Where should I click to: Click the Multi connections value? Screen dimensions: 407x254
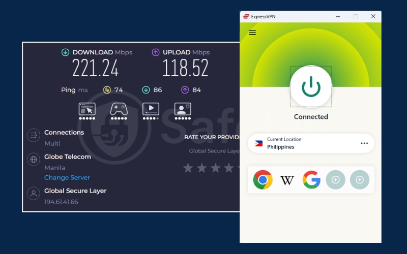(52, 143)
